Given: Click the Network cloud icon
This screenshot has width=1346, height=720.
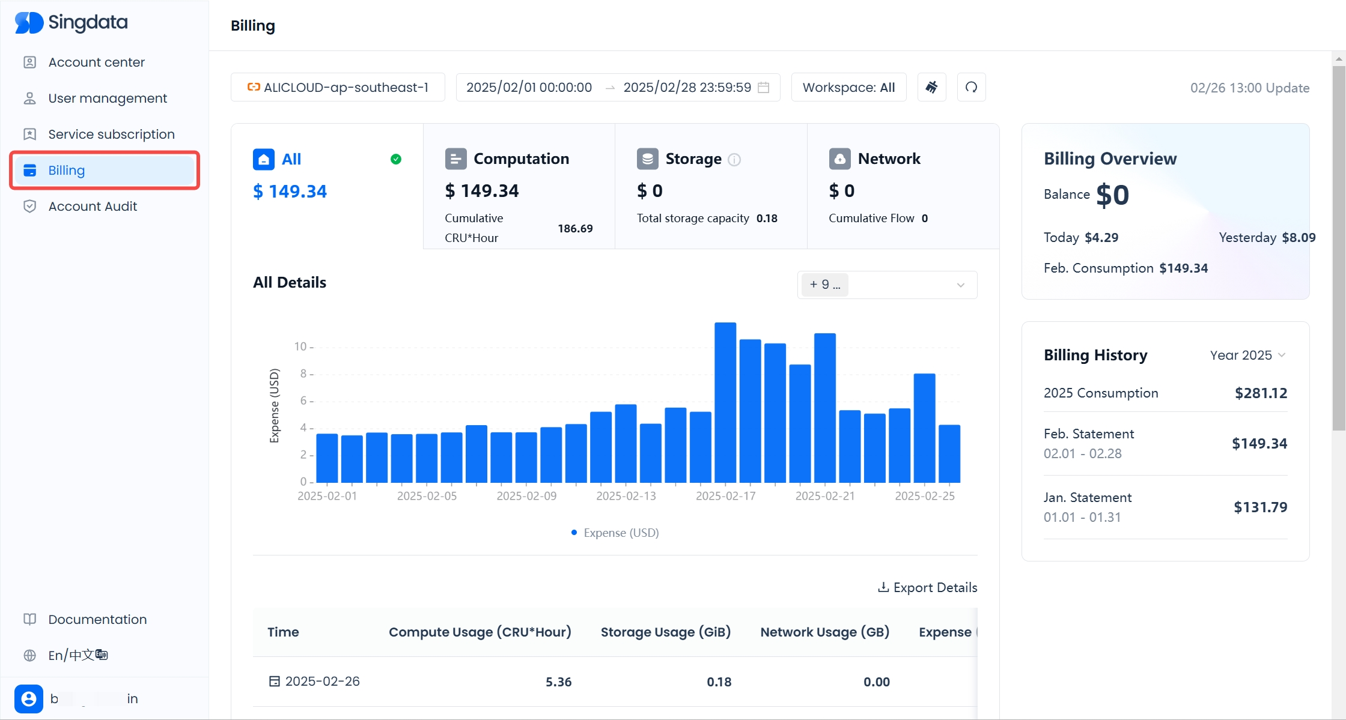Looking at the screenshot, I should point(839,159).
